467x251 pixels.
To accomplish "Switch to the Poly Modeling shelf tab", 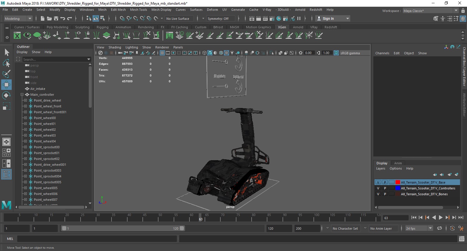I will click(57, 27).
